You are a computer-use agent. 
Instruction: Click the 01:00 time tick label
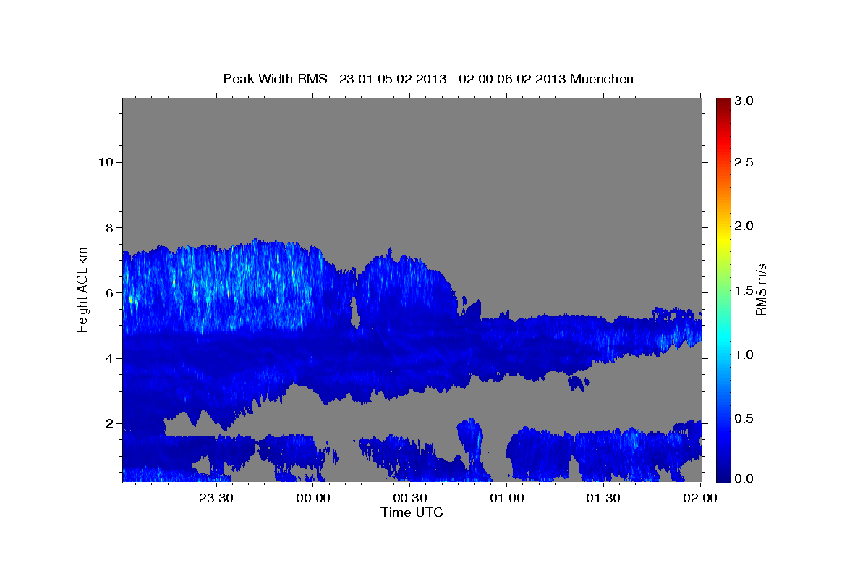tap(507, 498)
